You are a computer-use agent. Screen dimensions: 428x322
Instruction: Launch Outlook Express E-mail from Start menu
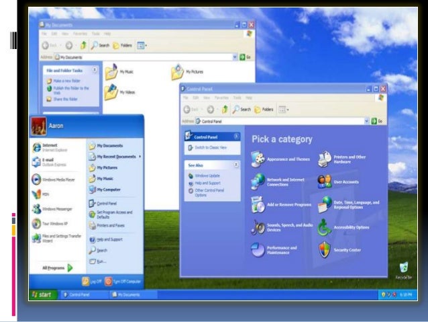click(49, 162)
